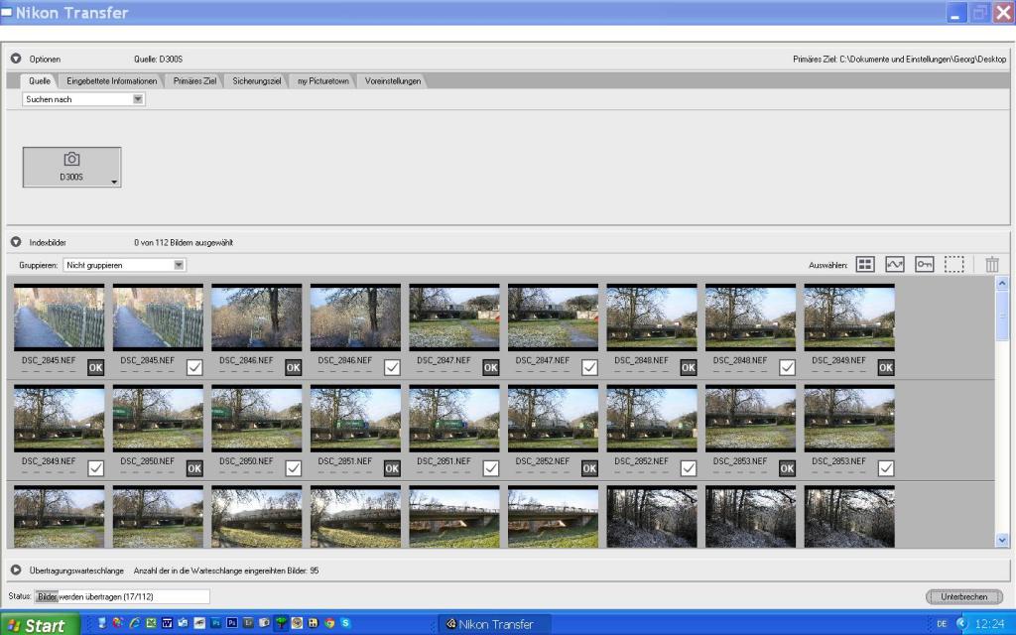Viewport: 1016px width, 635px height.
Task: Open the Gruppieren Nicht gruppieren dropdown
Action: pyautogui.click(x=124, y=265)
